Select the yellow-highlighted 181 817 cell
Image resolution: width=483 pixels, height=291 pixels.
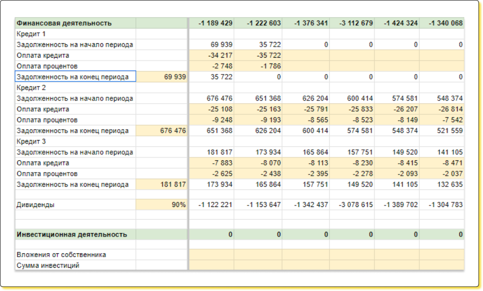(x=162, y=185)
